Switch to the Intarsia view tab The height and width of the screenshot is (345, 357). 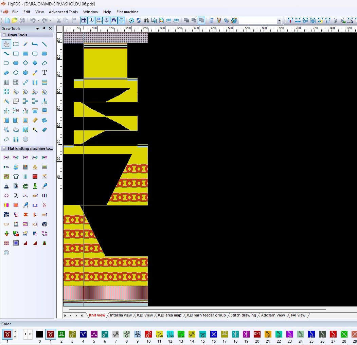[x=121, y=315]
